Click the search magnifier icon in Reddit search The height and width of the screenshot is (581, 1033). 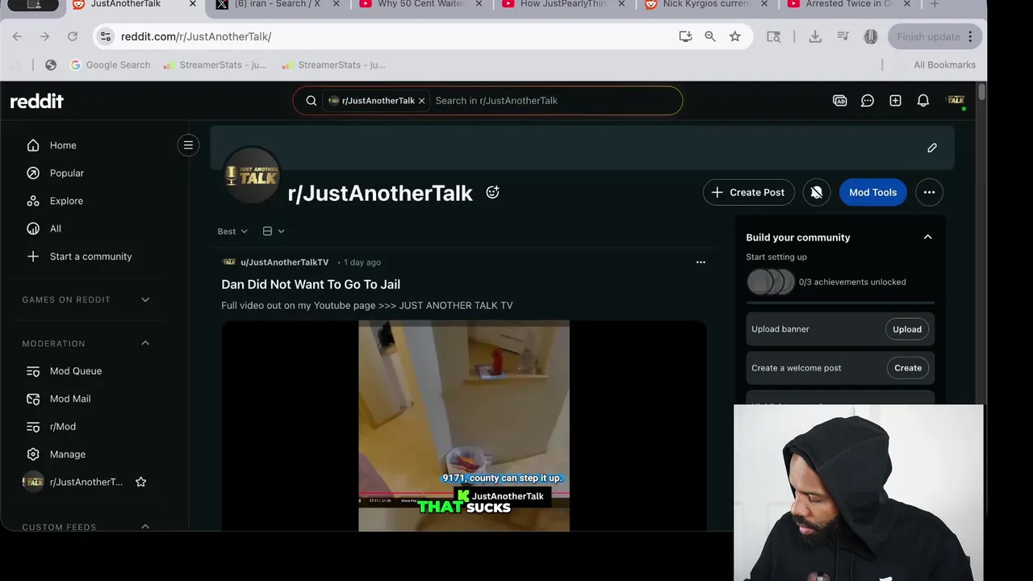[311, 101]
